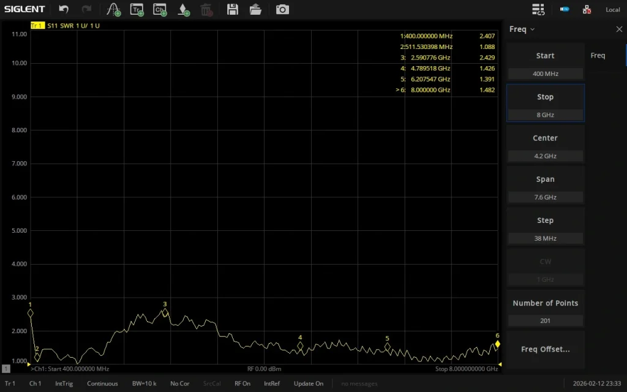Undo the last action in the toolbar
627x392 pixels.
64,9
